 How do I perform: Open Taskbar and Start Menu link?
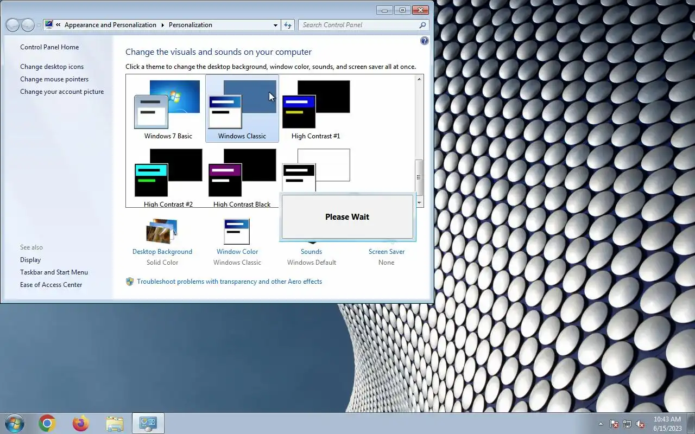click(x=54, y=272)
